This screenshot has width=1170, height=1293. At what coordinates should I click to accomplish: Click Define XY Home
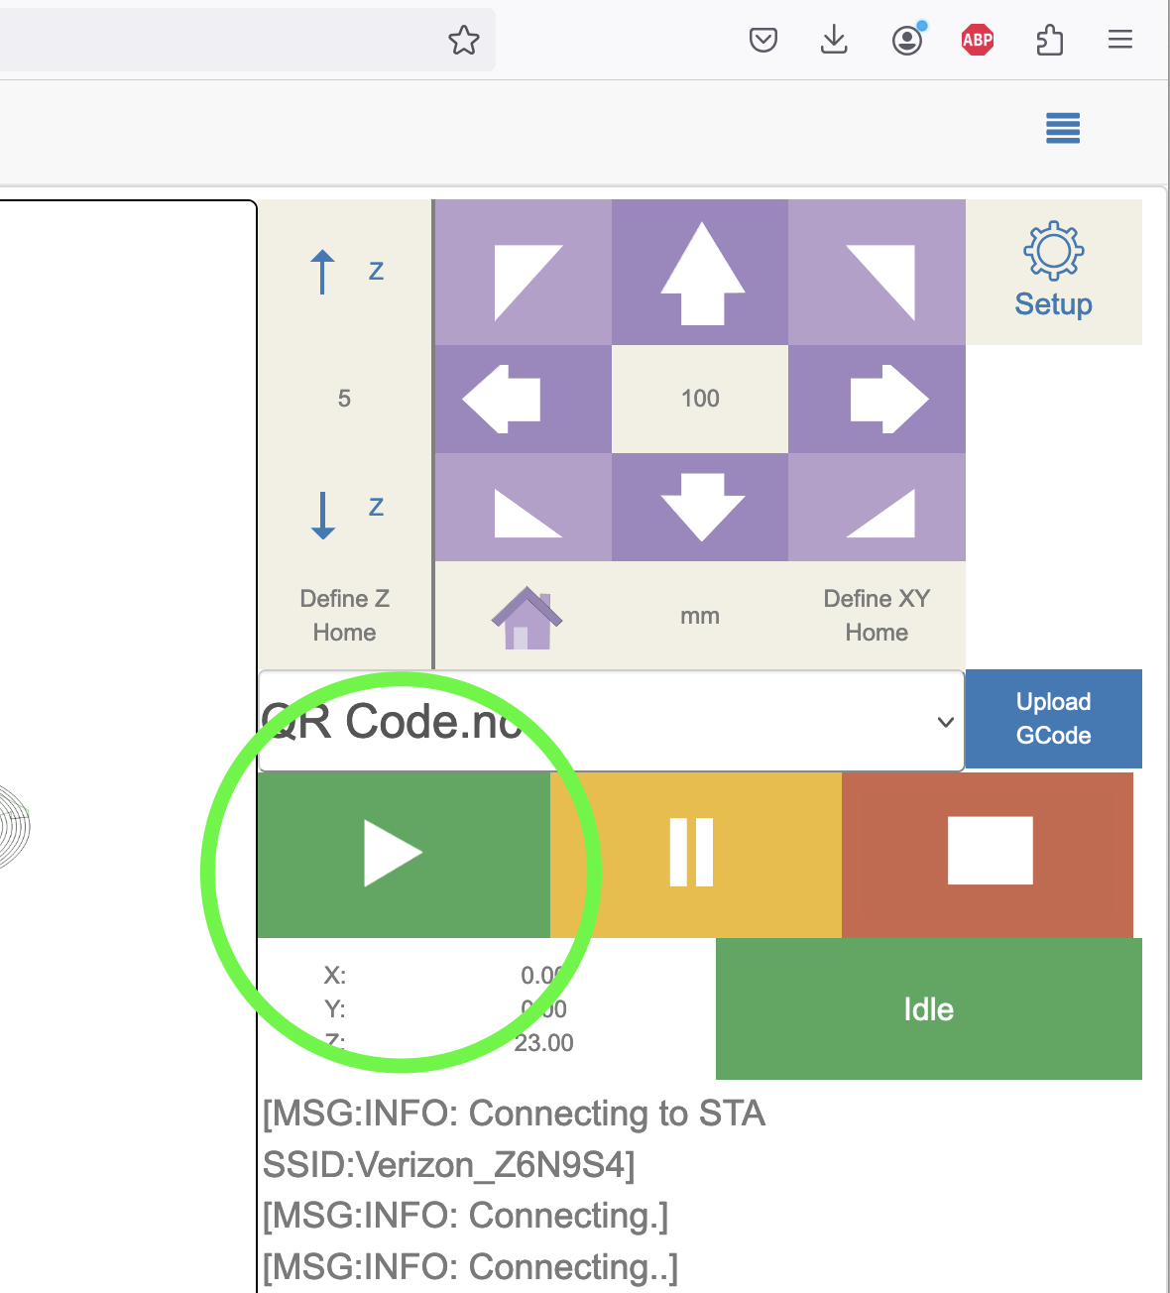pos(877,616)
